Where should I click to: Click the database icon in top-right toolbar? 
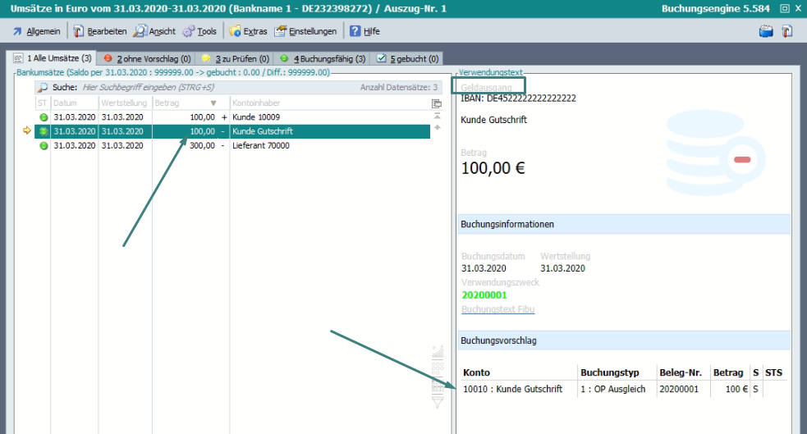point(766,31)
